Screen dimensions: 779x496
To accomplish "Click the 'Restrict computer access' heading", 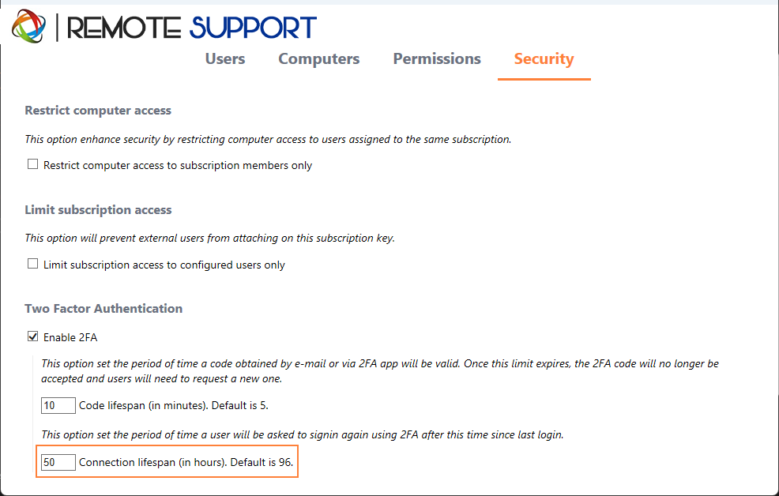I will [x=98, y=111].
